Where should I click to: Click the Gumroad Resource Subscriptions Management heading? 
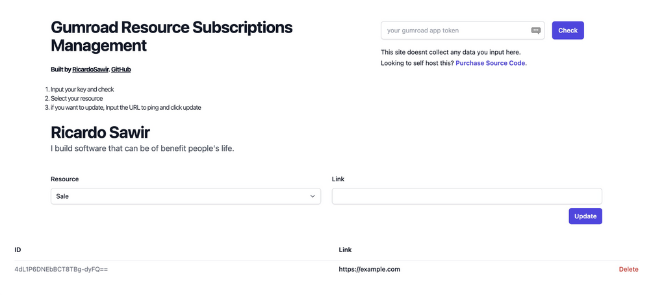(x=172, y=36)
